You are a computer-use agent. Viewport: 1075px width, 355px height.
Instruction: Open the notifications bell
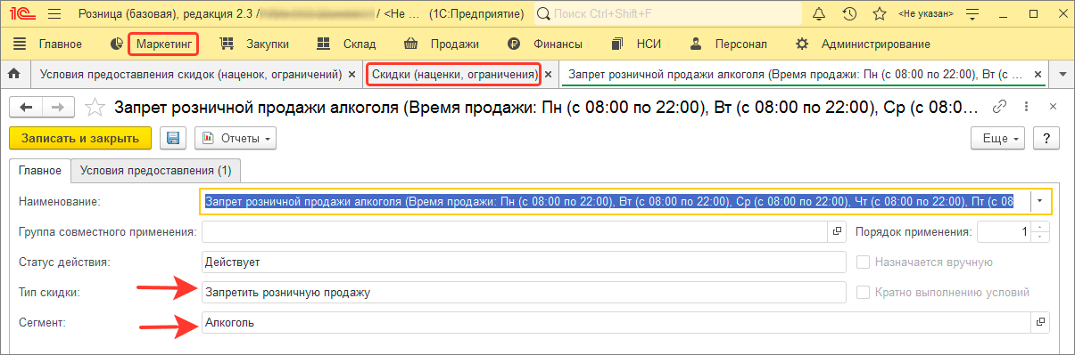[x=820, y=14]
